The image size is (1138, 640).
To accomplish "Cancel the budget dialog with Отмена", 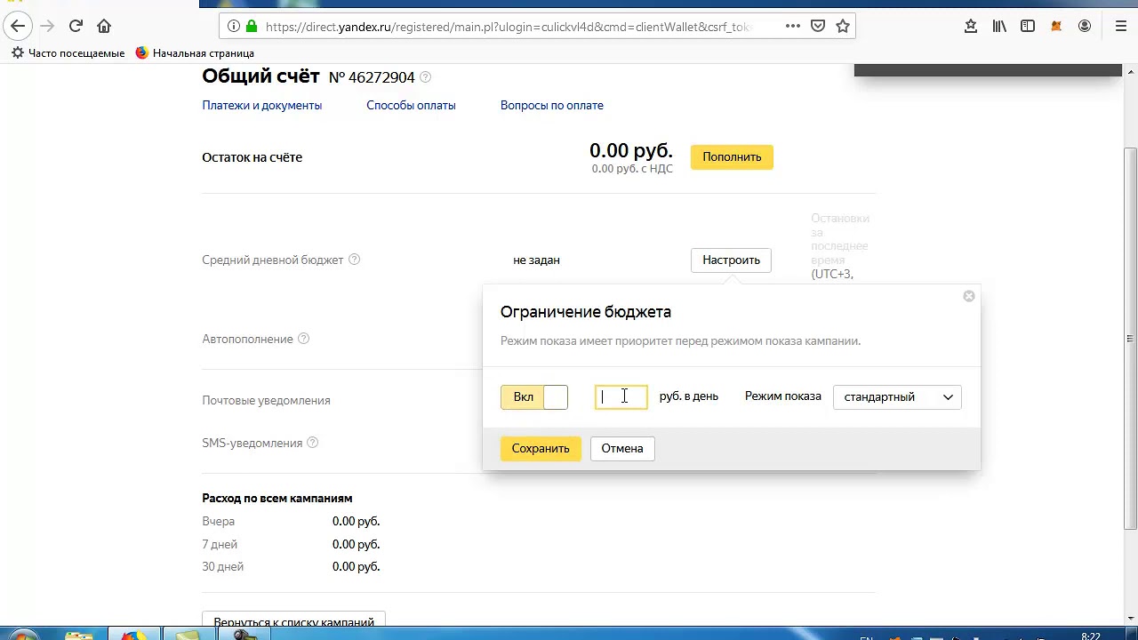I will pyautogui.click(x=622, y=449).
